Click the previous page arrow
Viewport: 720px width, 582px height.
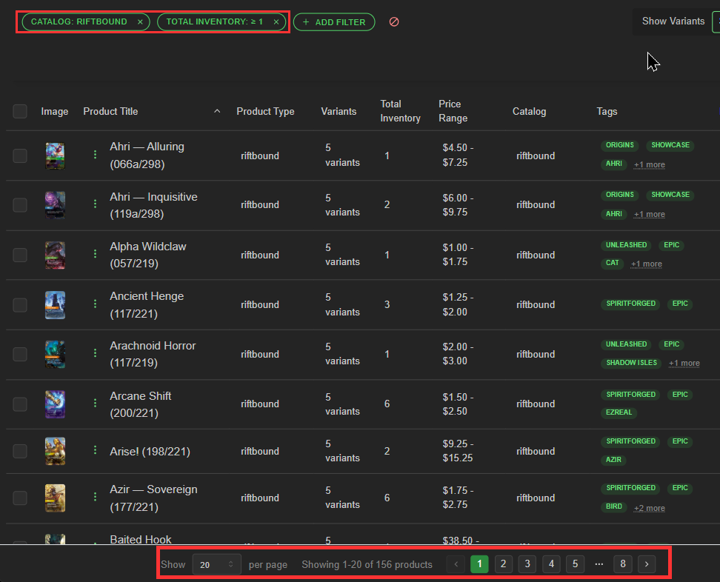[456, 564]
